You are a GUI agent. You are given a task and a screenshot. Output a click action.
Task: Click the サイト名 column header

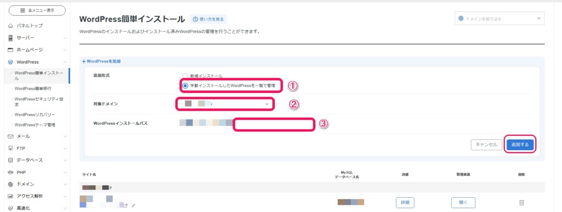(89, 174)
